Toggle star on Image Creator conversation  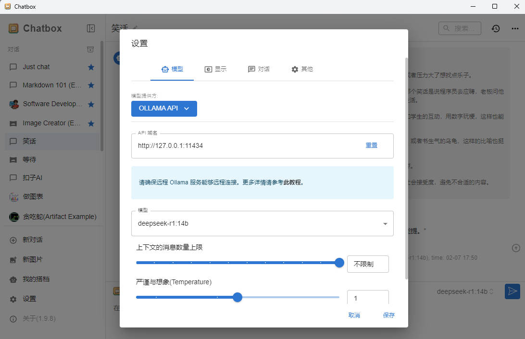91,123
